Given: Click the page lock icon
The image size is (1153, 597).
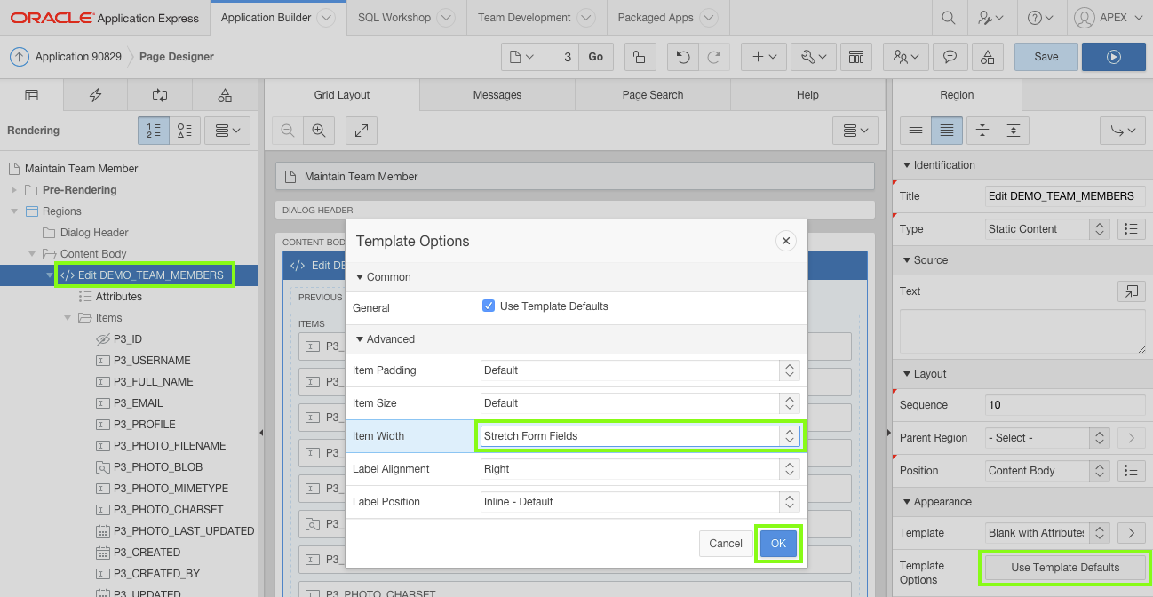Looking at the screenshot, I should tap(640, 57).
